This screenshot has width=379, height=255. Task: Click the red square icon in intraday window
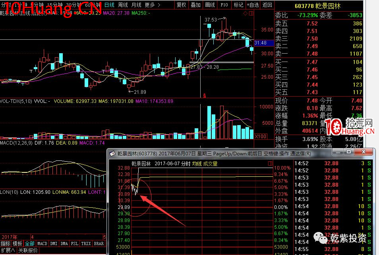coord(270,164)
